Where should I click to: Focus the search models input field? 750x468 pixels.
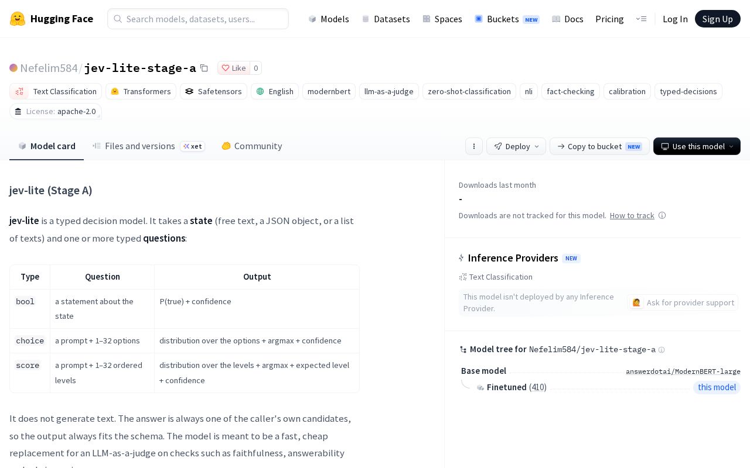coord(198,19)
